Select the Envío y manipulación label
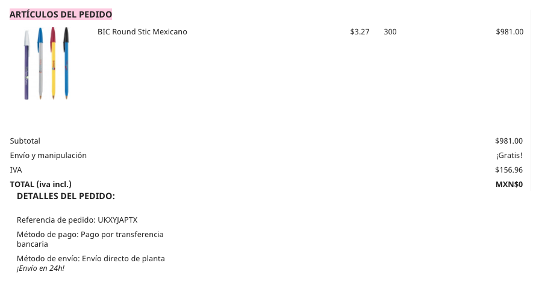 (48, 156)
